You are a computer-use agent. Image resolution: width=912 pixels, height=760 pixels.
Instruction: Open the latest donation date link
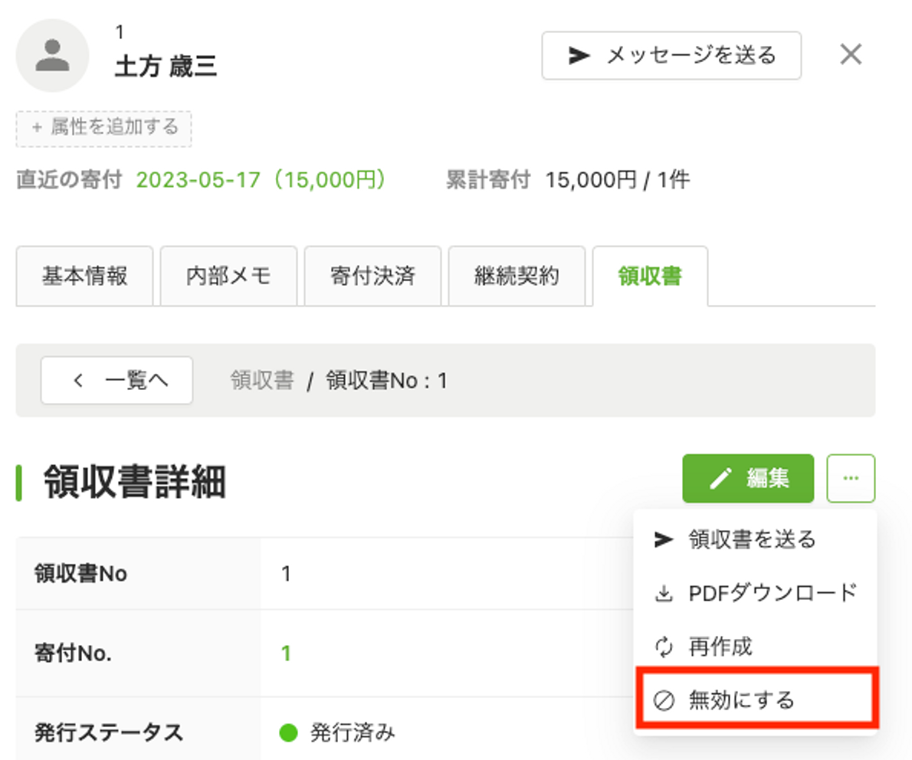pos(261,180)
